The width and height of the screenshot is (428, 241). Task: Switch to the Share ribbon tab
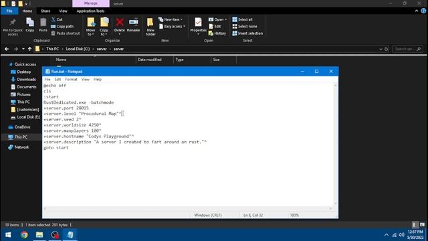[x=45, y=11]
